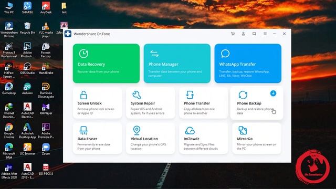Screen dimensions: 336x189
Task: Open the WhatsApp Transfer card
Action: click(248, 64)
